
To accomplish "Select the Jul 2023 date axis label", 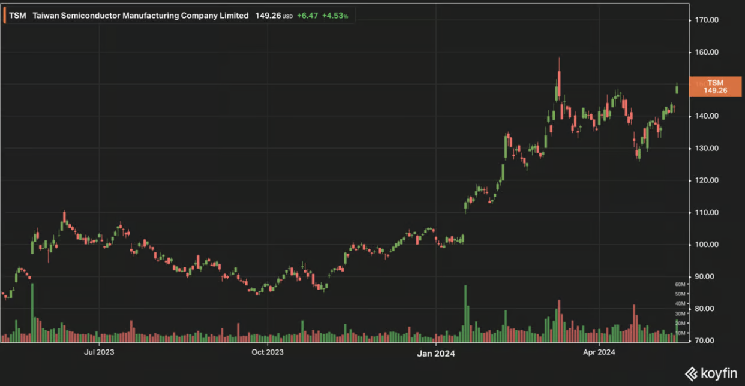I will point(98,352).
